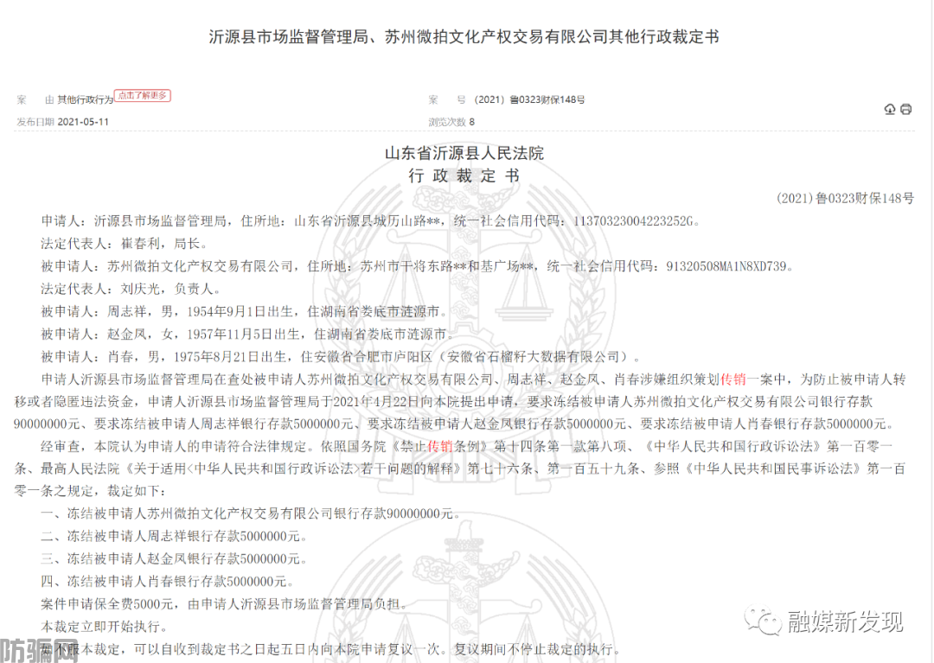Click the respondent line for '赵金凤，女，1957年11月5日出生'

pyautogui.click(x=247, y=335)
